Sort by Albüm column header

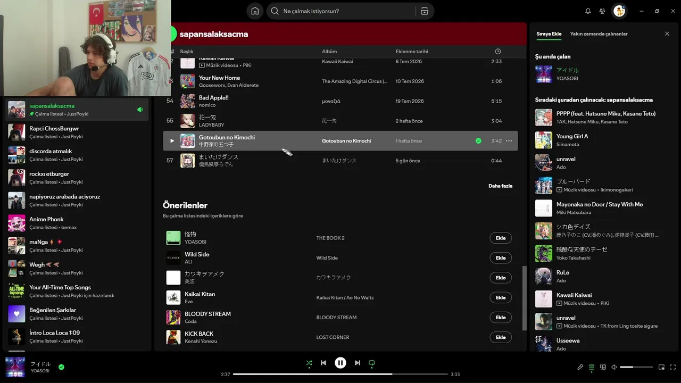(329, 52)
